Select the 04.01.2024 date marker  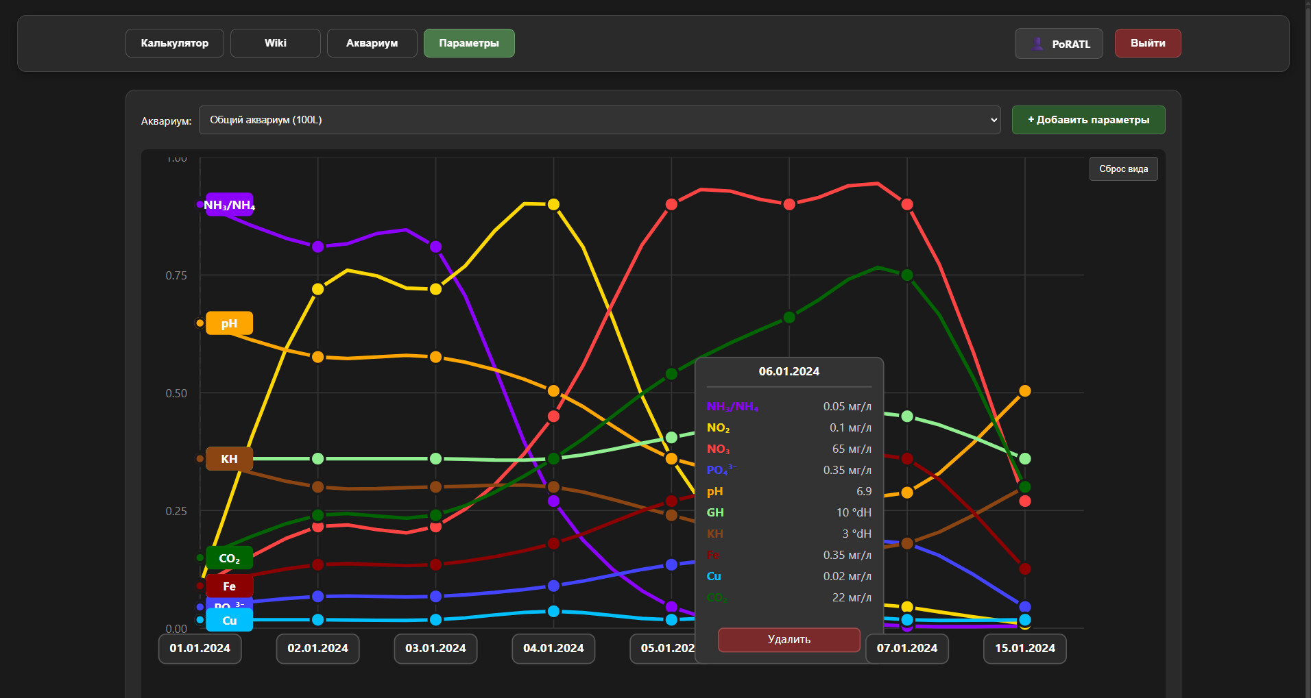click(x=553, y=648)
